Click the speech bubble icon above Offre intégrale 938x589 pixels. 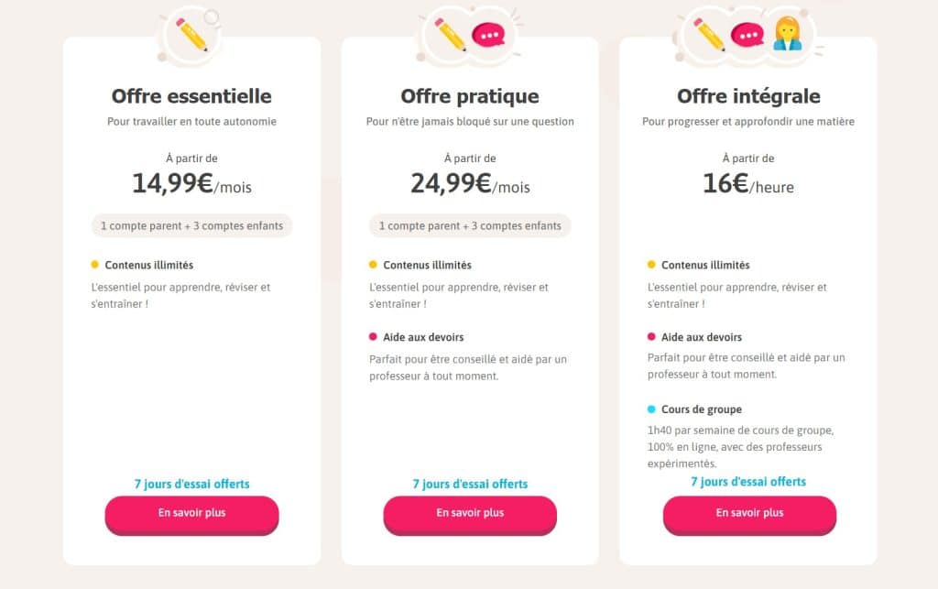pyautogui.click(x=747, y=35)
